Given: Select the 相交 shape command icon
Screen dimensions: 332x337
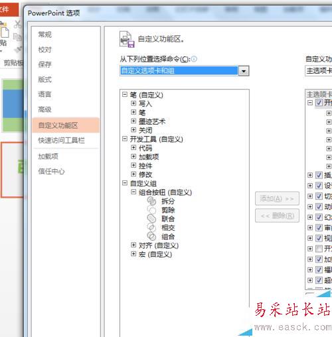Looking at the screenshot, I should 151,228.
